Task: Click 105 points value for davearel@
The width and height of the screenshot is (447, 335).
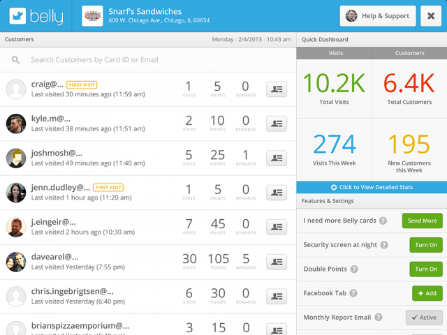Action: click(219, 259)
